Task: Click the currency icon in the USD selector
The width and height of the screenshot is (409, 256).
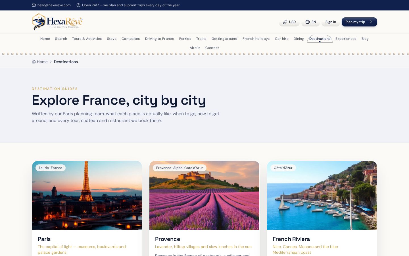Action: coord(285,22)
